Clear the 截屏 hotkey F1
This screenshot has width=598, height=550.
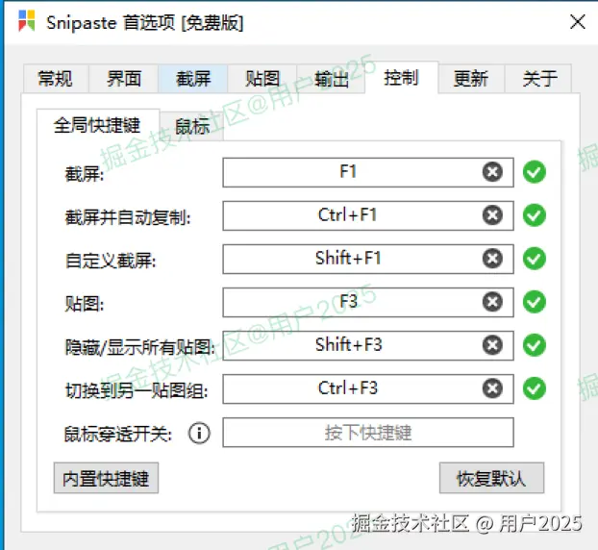[x=492, y=172]
